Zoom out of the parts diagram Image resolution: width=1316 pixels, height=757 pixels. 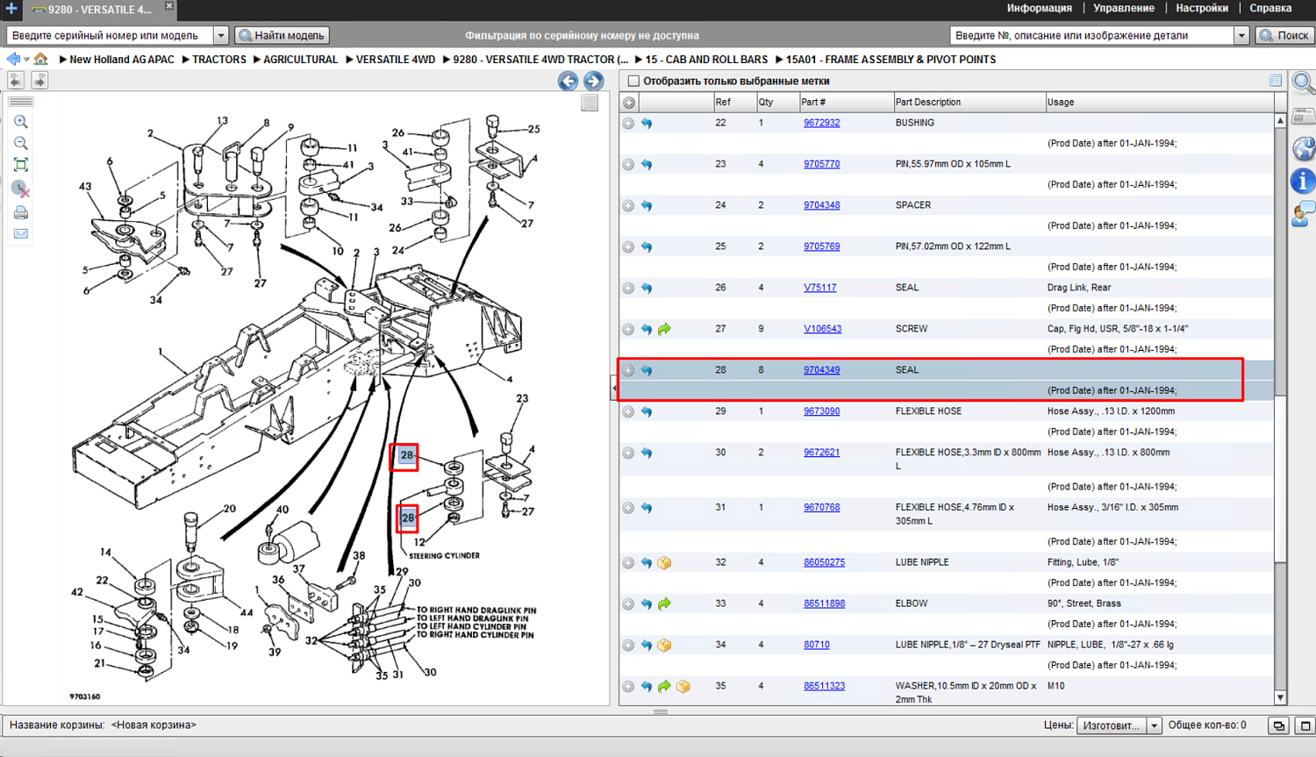tap(21, 143)
